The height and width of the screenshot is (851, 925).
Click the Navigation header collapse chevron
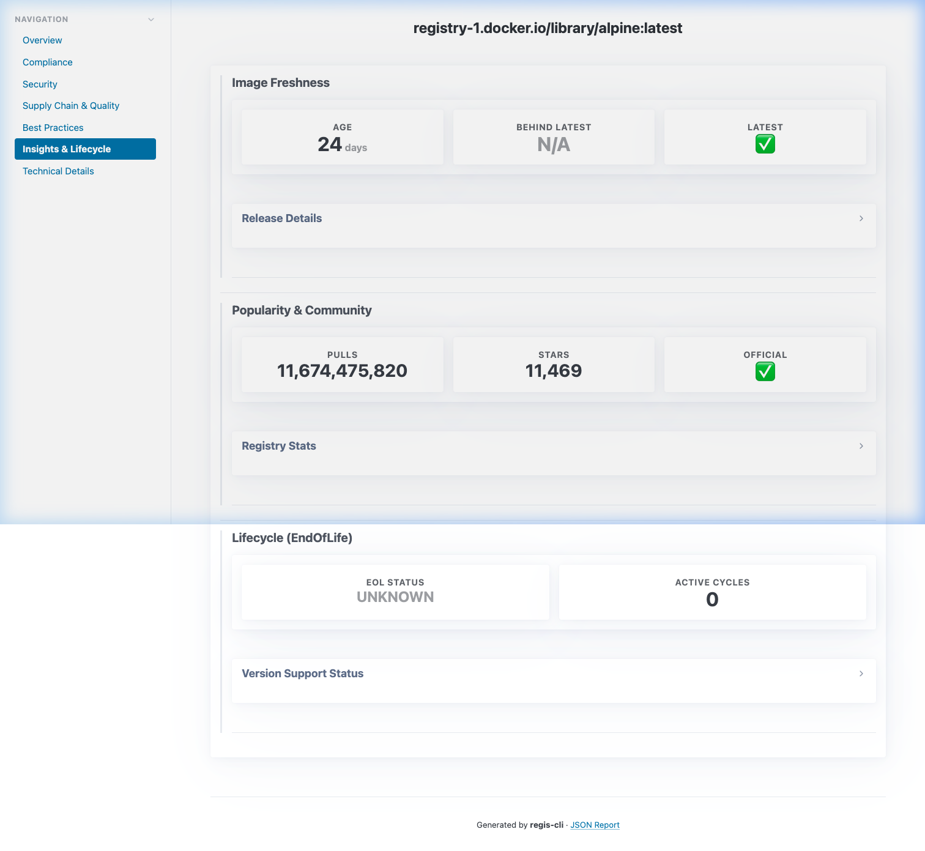[x=151, y=19]
